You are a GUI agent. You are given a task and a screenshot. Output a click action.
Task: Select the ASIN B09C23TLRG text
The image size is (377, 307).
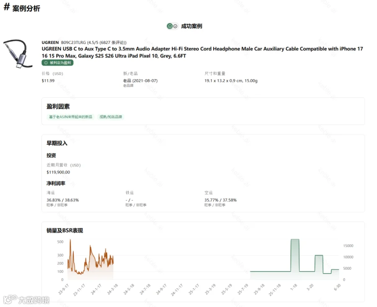pyautogui.click(x=73, y=43)
